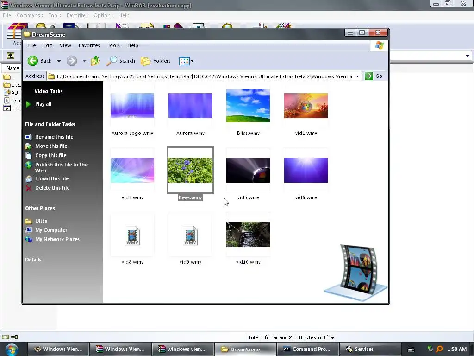
Task: Expand the WinRAR path dropdown arrow
Action: (468, 56)
